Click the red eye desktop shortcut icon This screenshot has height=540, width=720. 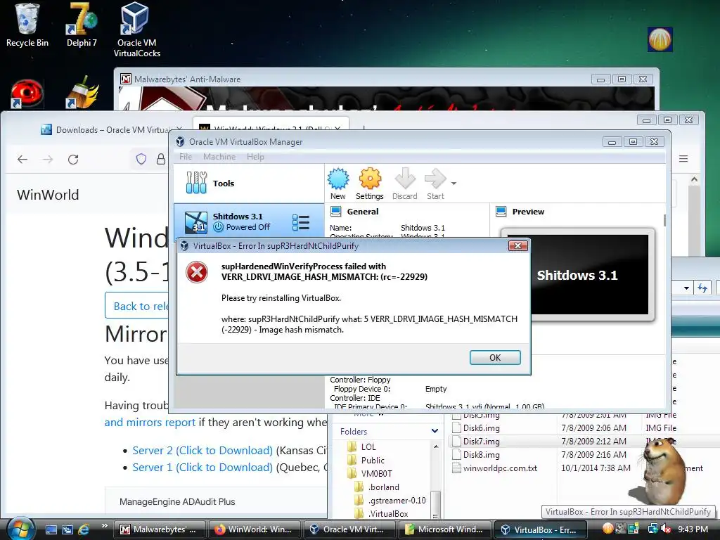point(27,94)
